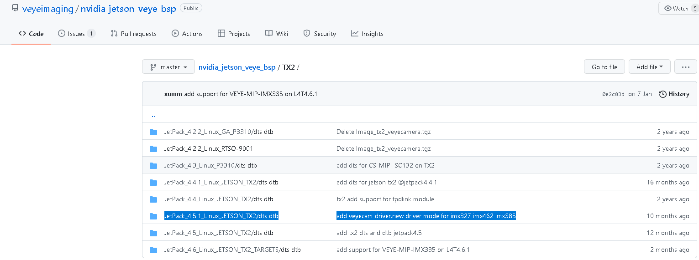This screenshot has width=699, height=260.
Task: Click folder icon for JetPack_4.2.2_Linux_GA_P3310
Action: 153,132
